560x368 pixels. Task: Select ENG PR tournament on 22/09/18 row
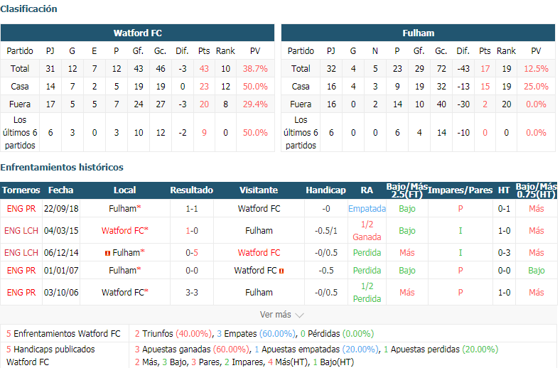[21, 208]
